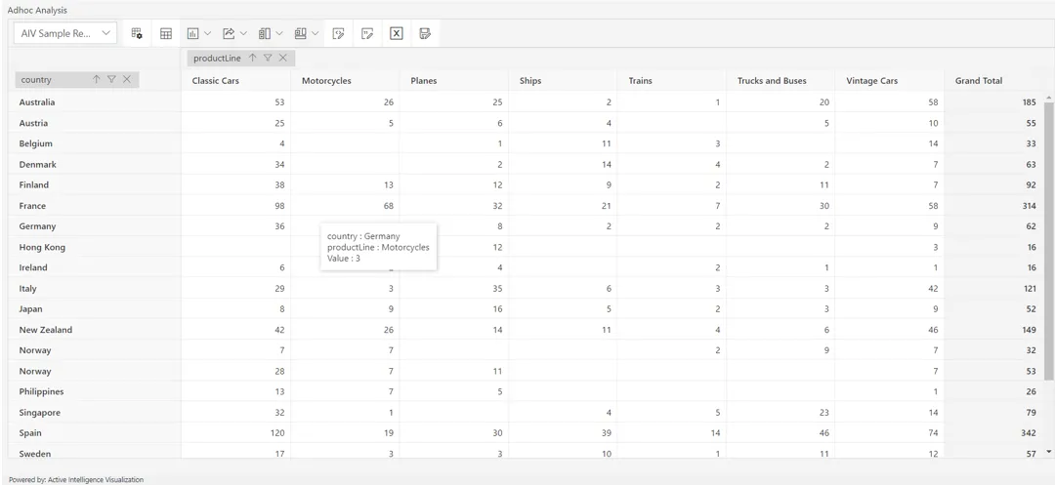The height and width of the screenshot is (485, 1055).
Task: Select the Grand Total column header
Action: (x=978, y=81)
